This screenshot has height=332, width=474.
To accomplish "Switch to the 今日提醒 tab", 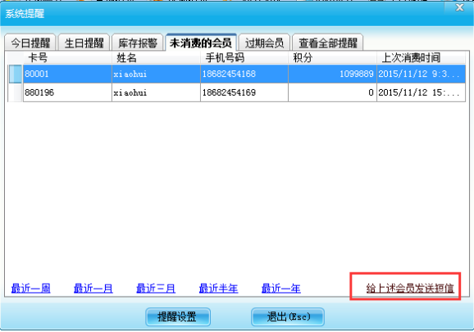I will (x=30, y=43).
